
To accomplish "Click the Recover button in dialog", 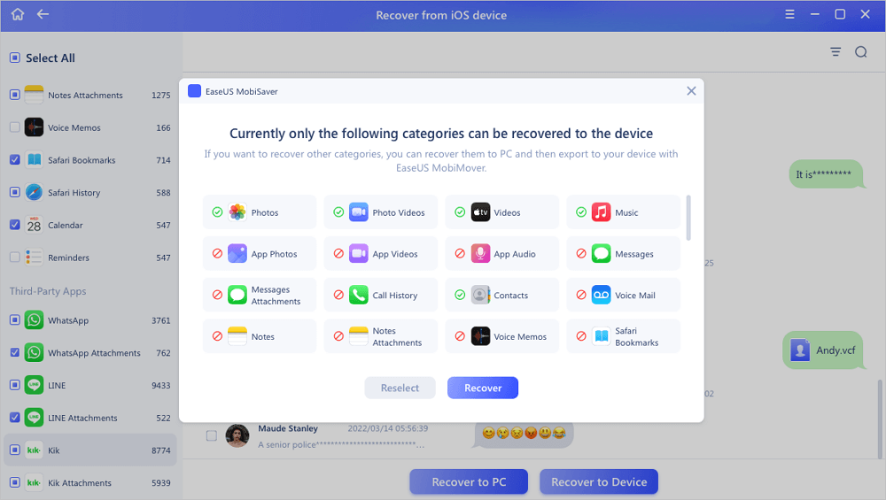I will [x=483, y=388].
